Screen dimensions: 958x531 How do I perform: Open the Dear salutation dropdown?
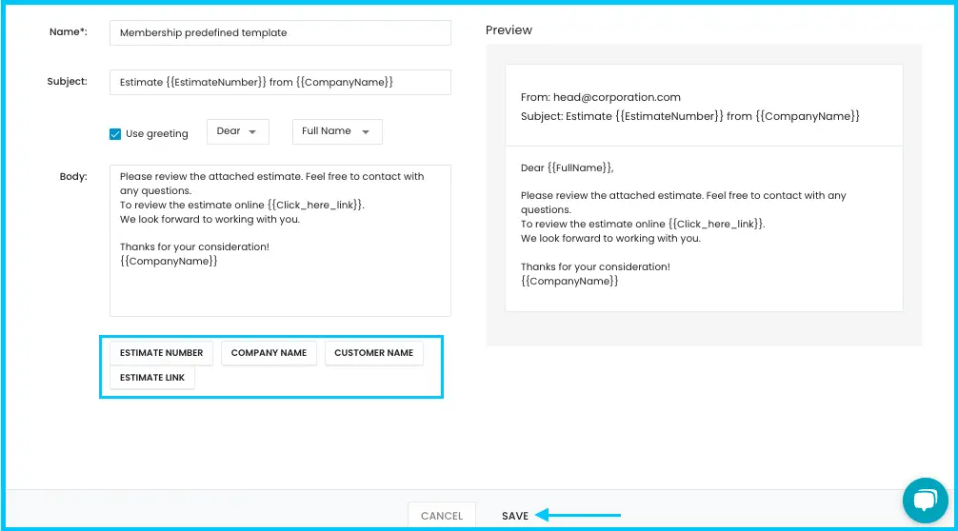(x=238, y=131)
